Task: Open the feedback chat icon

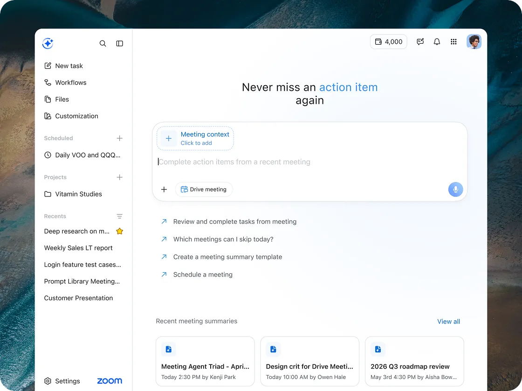Action: point(420,42)
